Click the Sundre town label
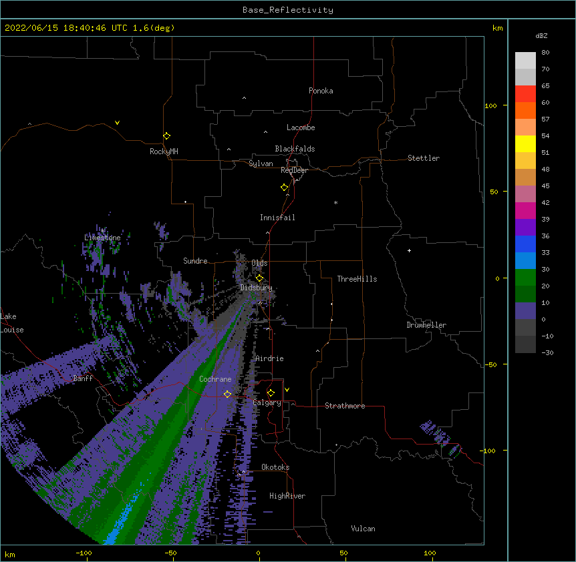The height and width of the screenshot is (562, 576). [195, 261]
